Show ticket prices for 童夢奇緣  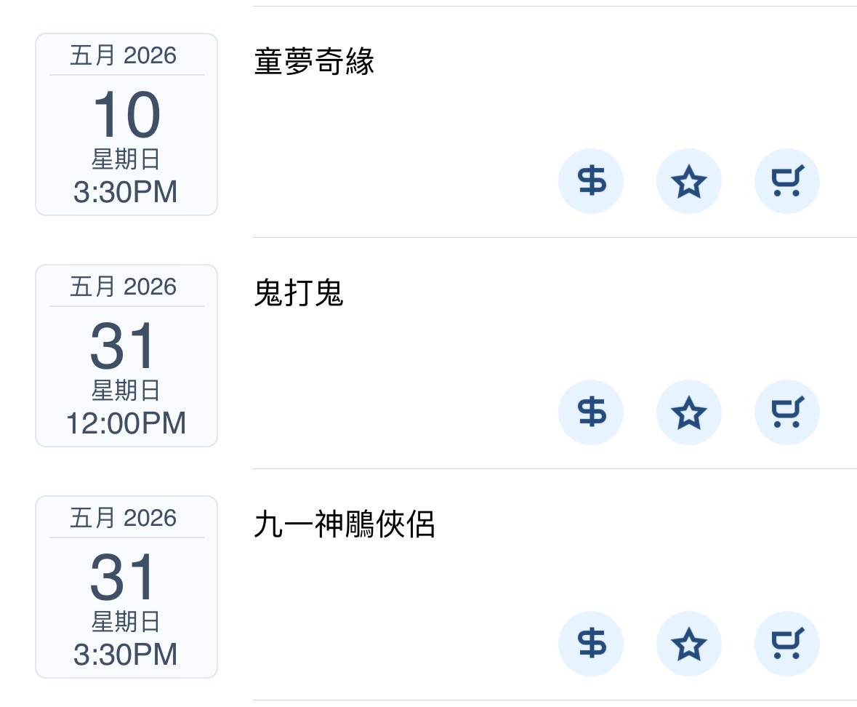coord(591,181)
